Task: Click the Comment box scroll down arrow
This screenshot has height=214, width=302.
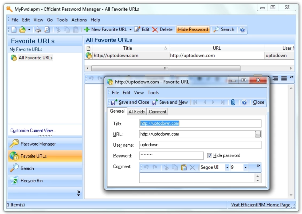Action: [258, 181]
